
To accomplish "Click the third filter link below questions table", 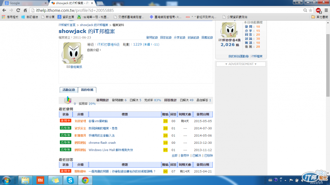I will 197,156.
